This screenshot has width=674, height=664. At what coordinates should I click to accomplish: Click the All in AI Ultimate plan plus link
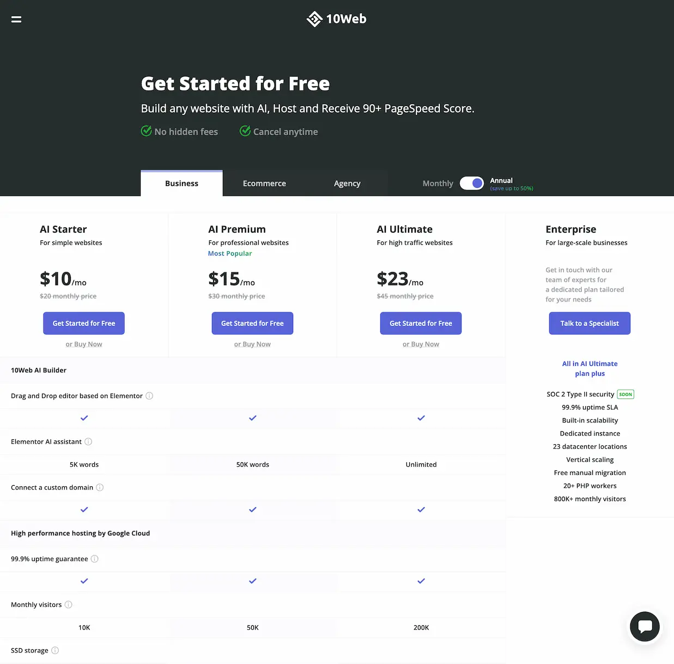590,369
